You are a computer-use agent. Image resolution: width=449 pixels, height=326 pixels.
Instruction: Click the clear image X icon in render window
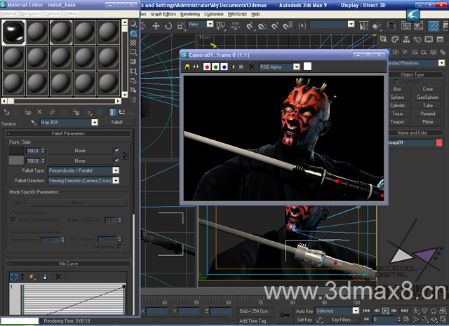(251, 67)
